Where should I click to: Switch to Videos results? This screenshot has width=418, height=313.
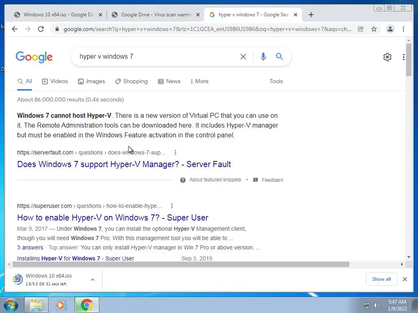tap(55, 82)
